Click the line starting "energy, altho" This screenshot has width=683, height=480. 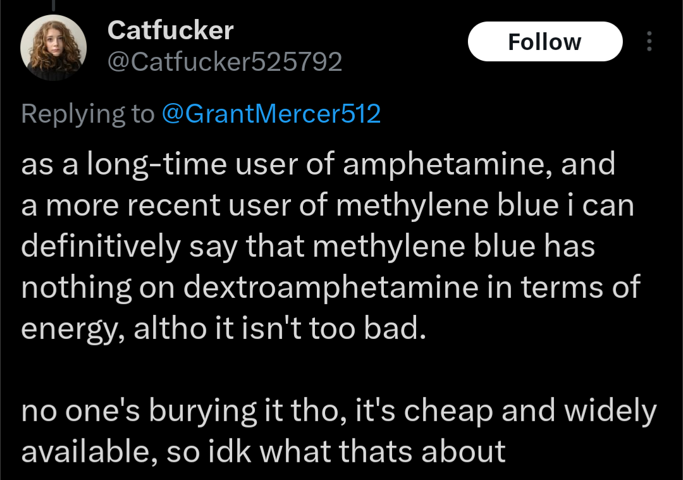click(221, 329)
